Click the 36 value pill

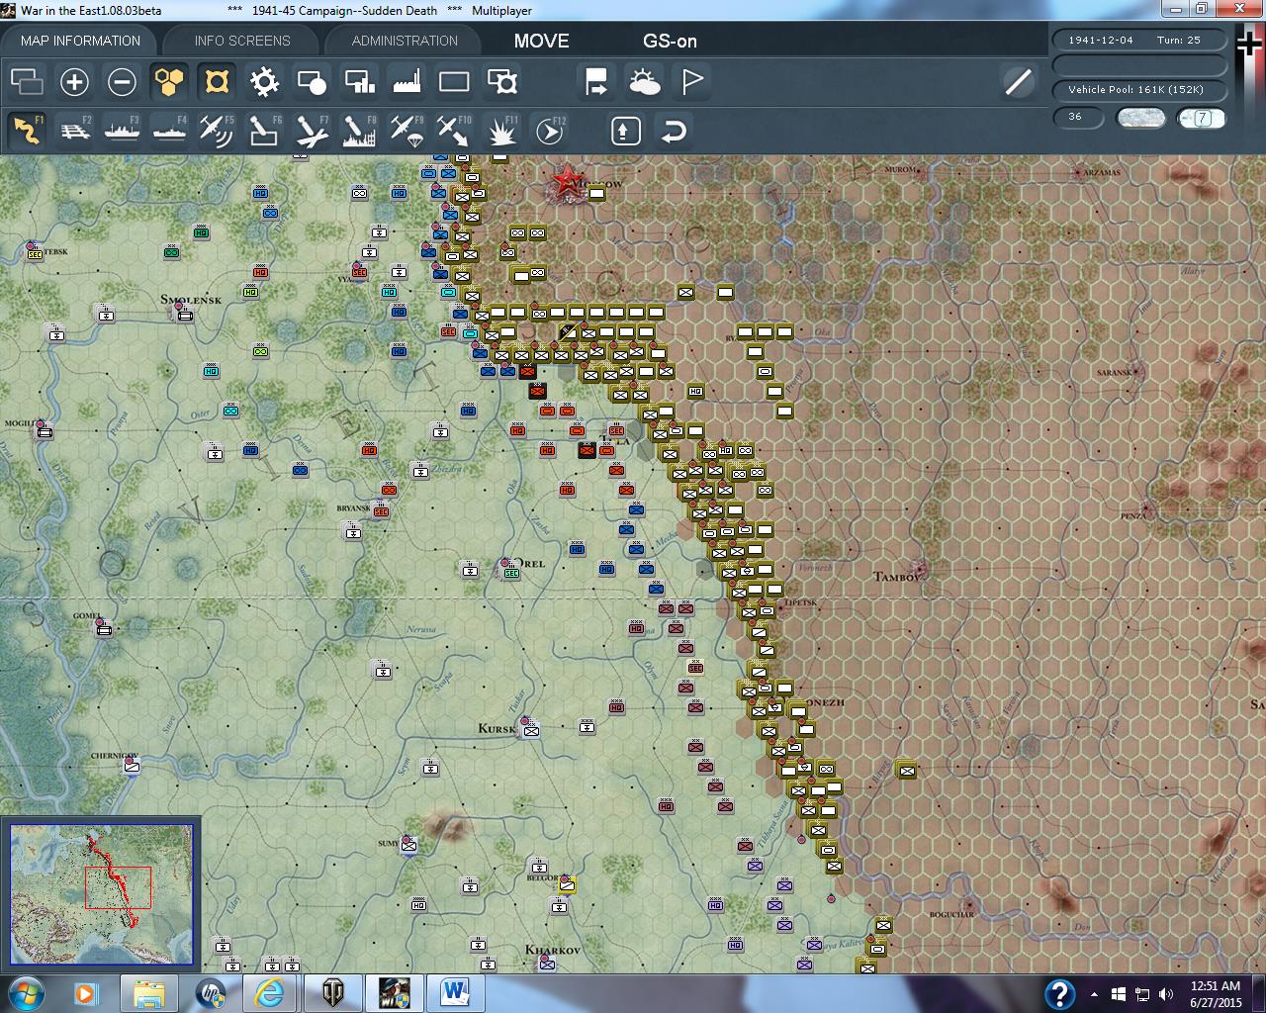pyautogui.click(x=1078, y=117)
